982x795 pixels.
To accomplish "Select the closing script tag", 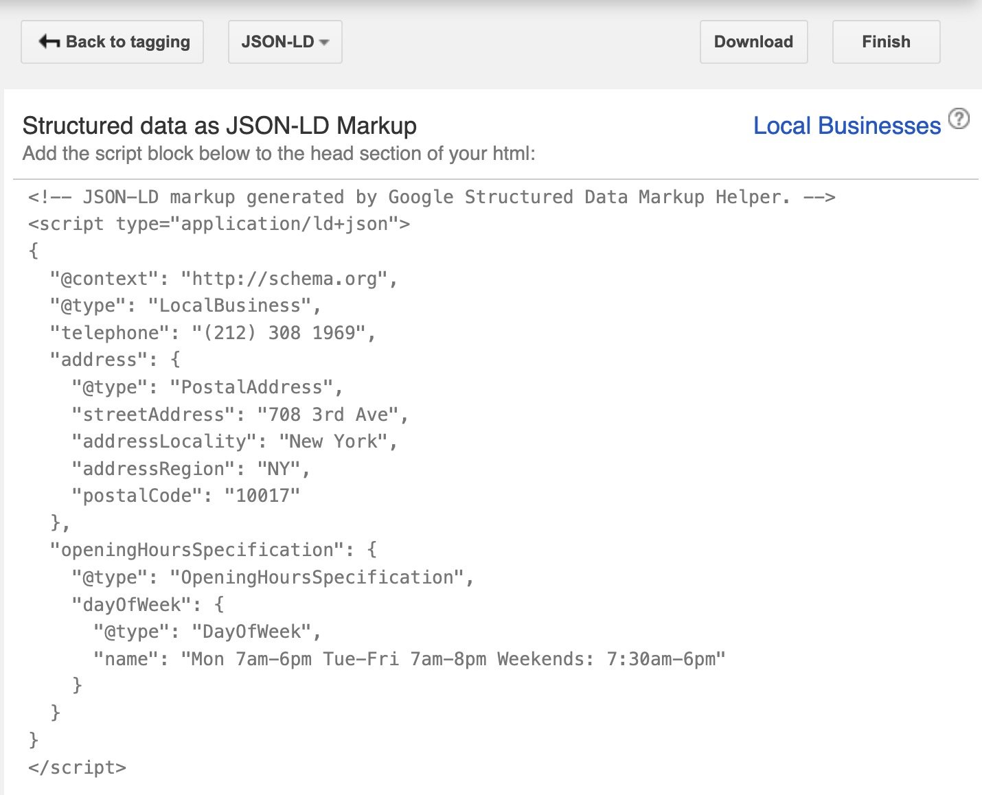I will (77, 767).
